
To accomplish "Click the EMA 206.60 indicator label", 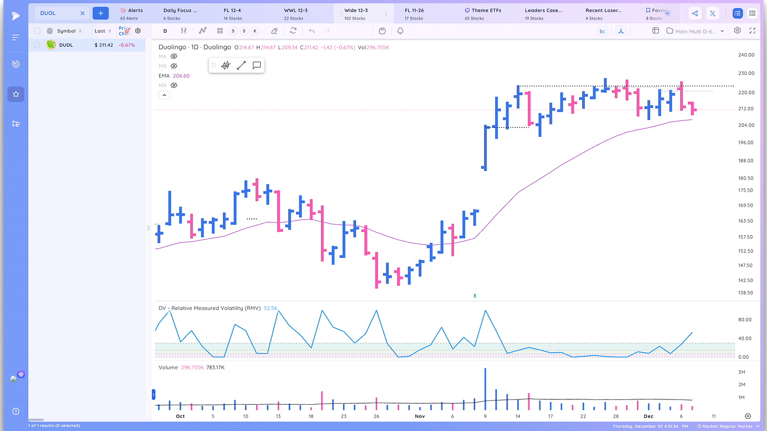I will (174, 76).
